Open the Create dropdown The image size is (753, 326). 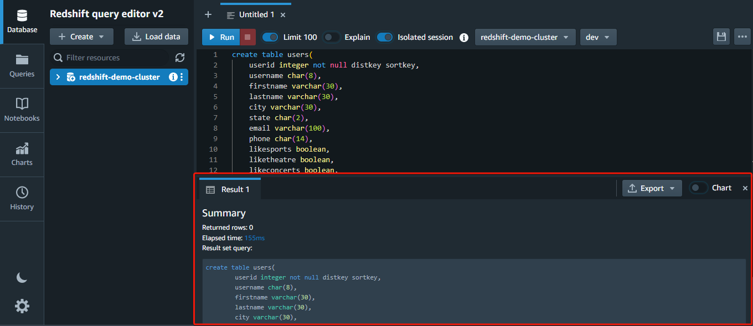click(x=81, y=37)
